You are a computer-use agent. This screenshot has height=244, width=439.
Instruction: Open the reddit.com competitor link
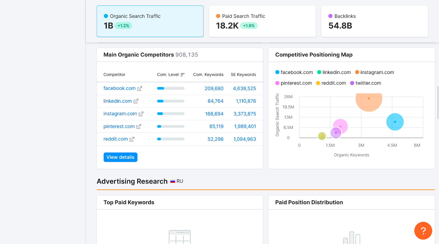coord(116,139)
